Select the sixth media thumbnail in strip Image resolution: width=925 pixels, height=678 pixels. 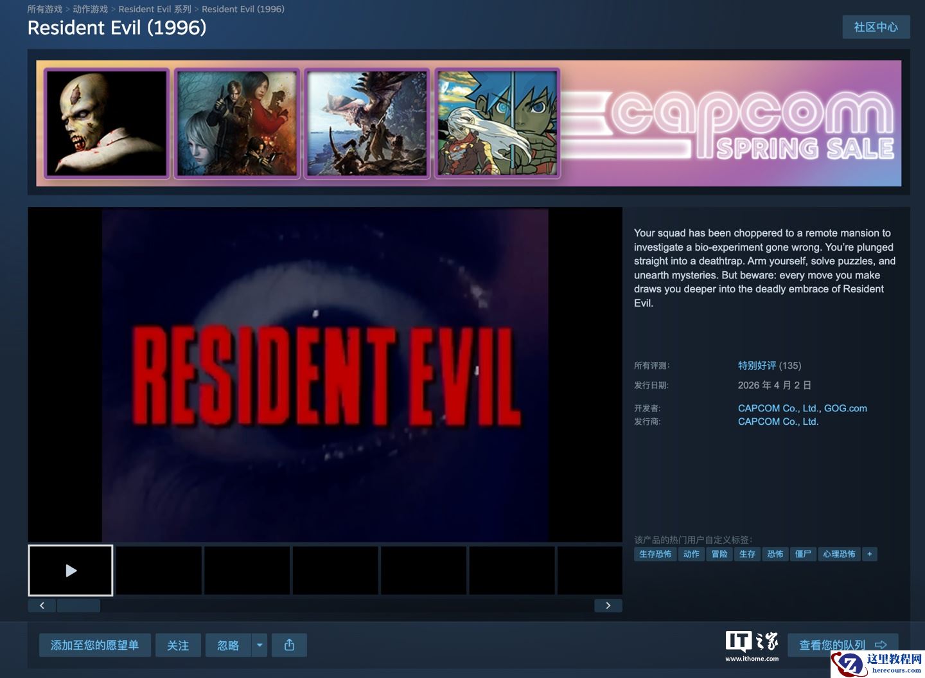[512, 571]
